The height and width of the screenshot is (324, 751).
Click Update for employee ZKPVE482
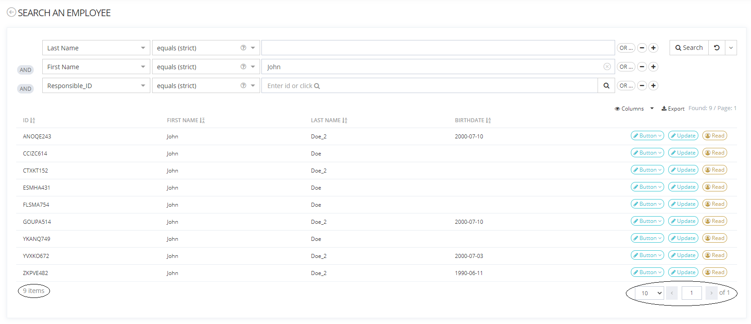[x=683, y=272]
